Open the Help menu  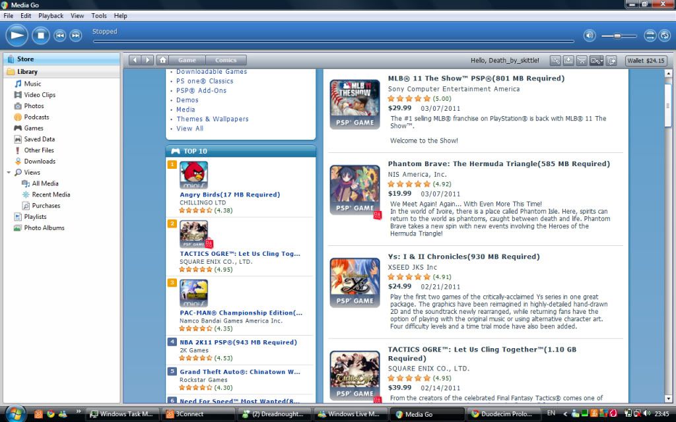click(121, 16)
